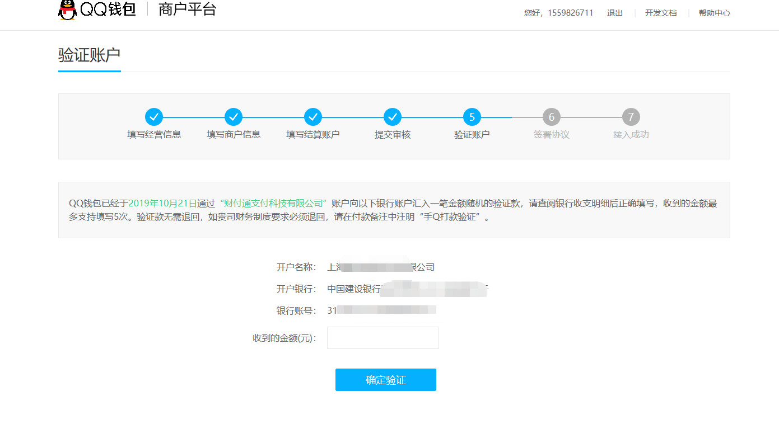Click the 开户银行 label
Image resolution: width=779 pixels, height=434 pixels.
coord(296,289)
